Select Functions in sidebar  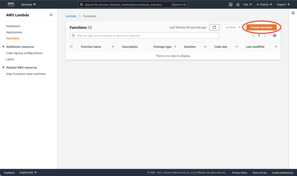point(13,38)
